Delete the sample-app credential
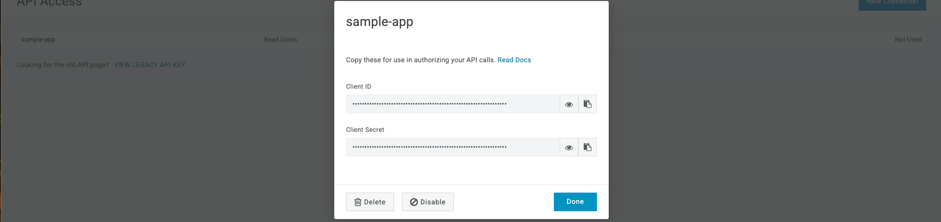 point(370,202)
